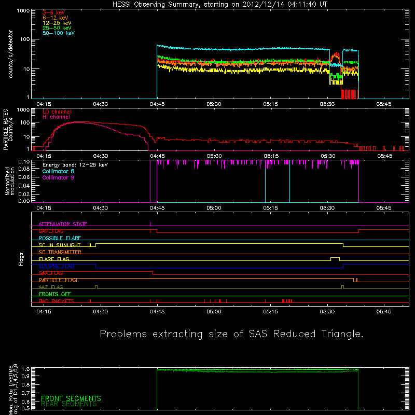This screenshot has height=415, width=415.
Task: Select the cyan 50-100 keV legend label
Action: click(59, 33)
